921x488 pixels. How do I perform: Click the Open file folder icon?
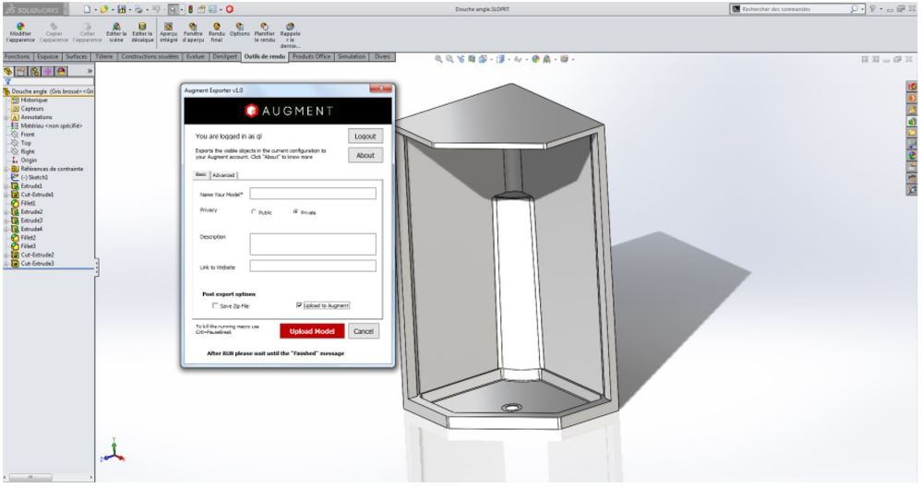(x=104, y=9)
